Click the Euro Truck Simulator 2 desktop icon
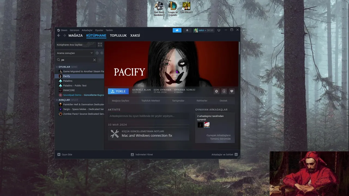This screenshot has width=349, height=196. (x=159, y=6)
